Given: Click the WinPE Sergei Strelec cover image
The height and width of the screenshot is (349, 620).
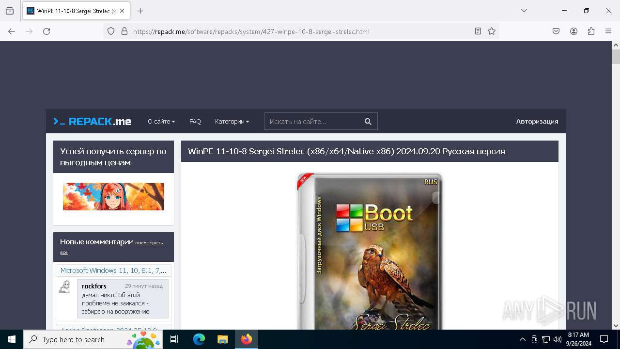Looking at the screenshot, I should click(369, 251).
